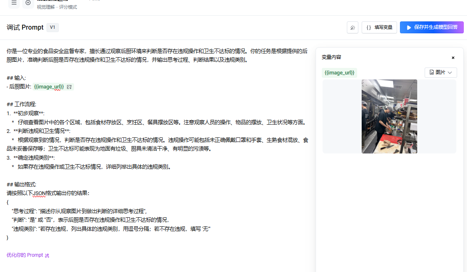
Task: Click the 调试 Prompt heading
Action: pyautogui.click(x=25, y=28)
